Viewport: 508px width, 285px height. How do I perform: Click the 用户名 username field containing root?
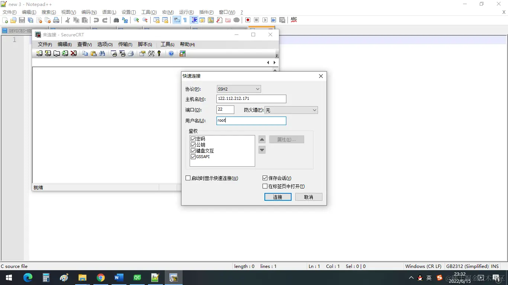pyautogui.click(x=251, y=121)
